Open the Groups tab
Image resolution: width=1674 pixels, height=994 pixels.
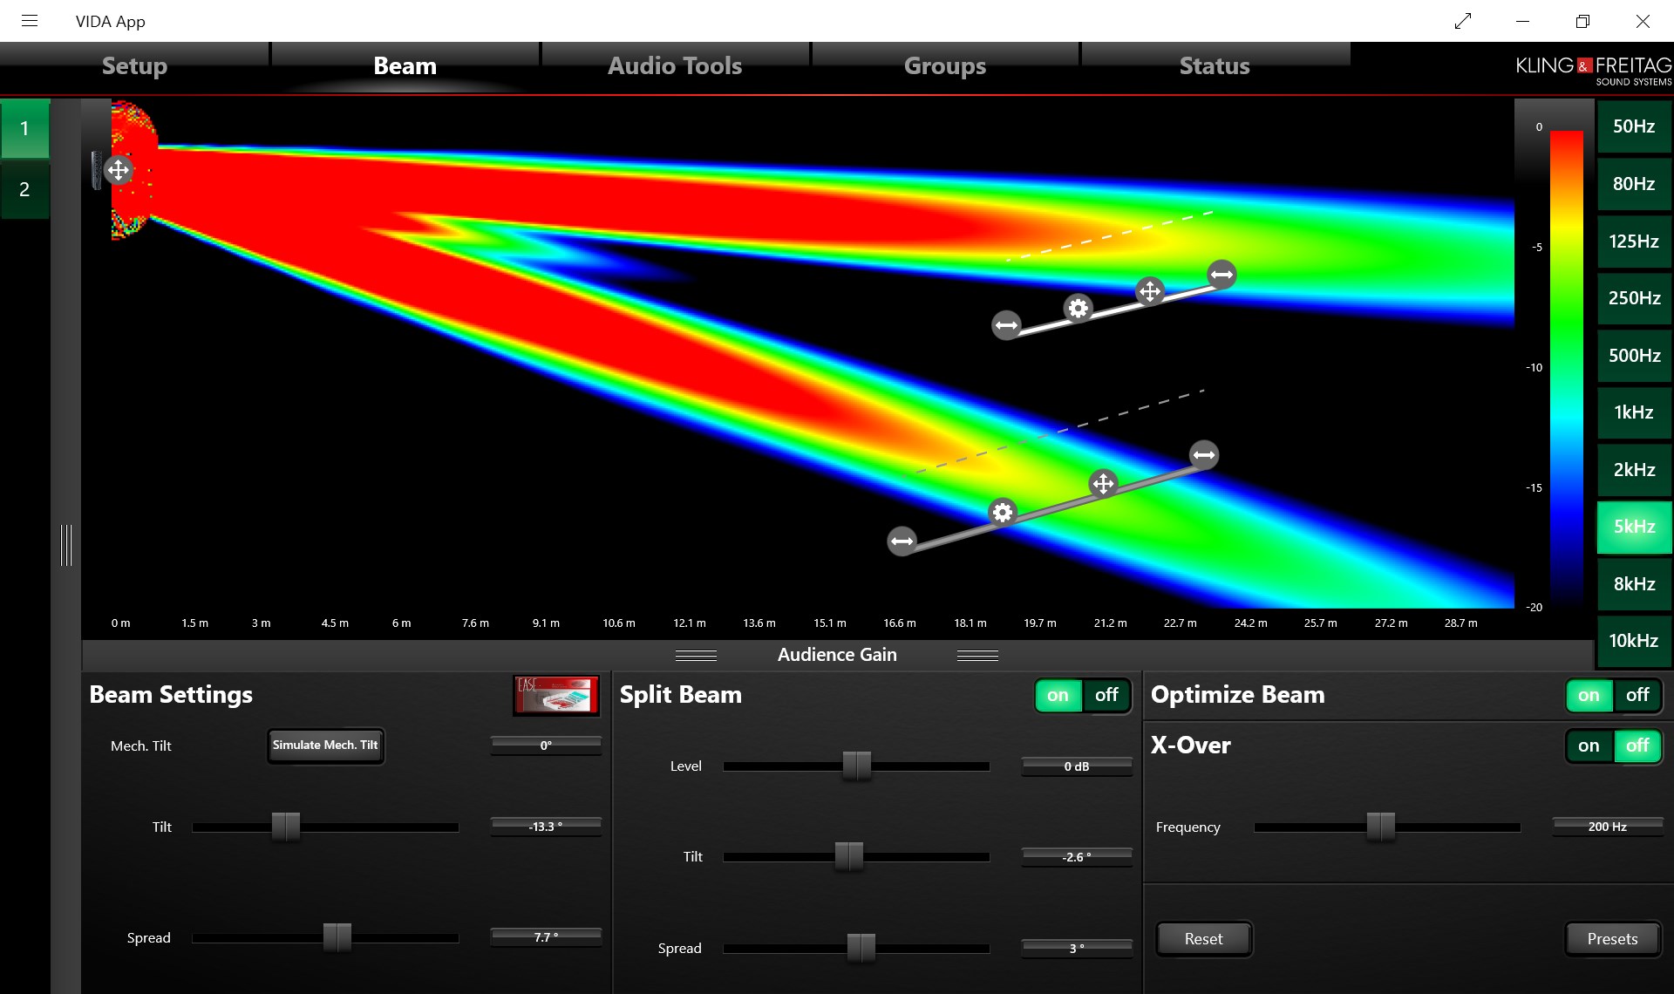click(x=944, y=66)
